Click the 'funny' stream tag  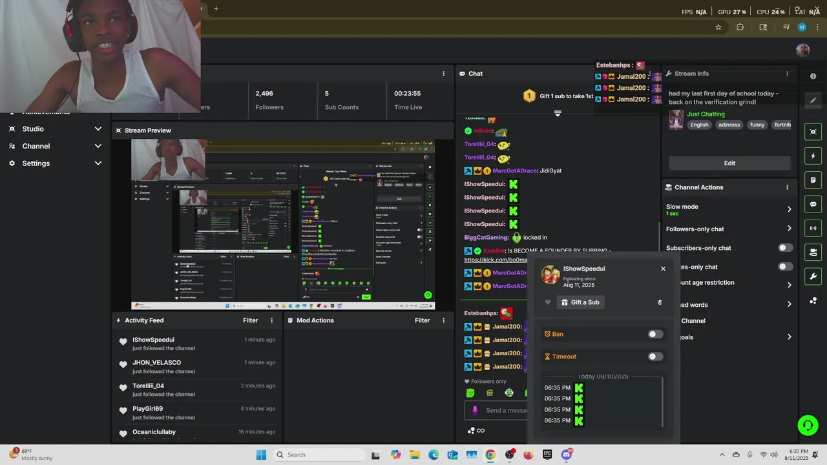click(757, 125)
